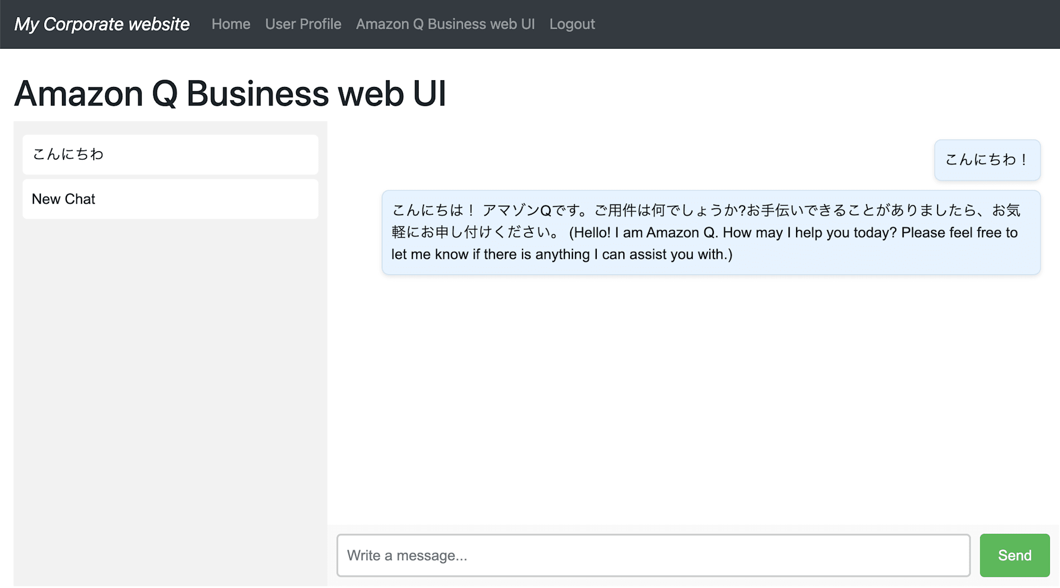Select the こんにちわ conversation in the sidebar
The height and width of the screenshot is (588, 1060).
click(x=170, y=154)
